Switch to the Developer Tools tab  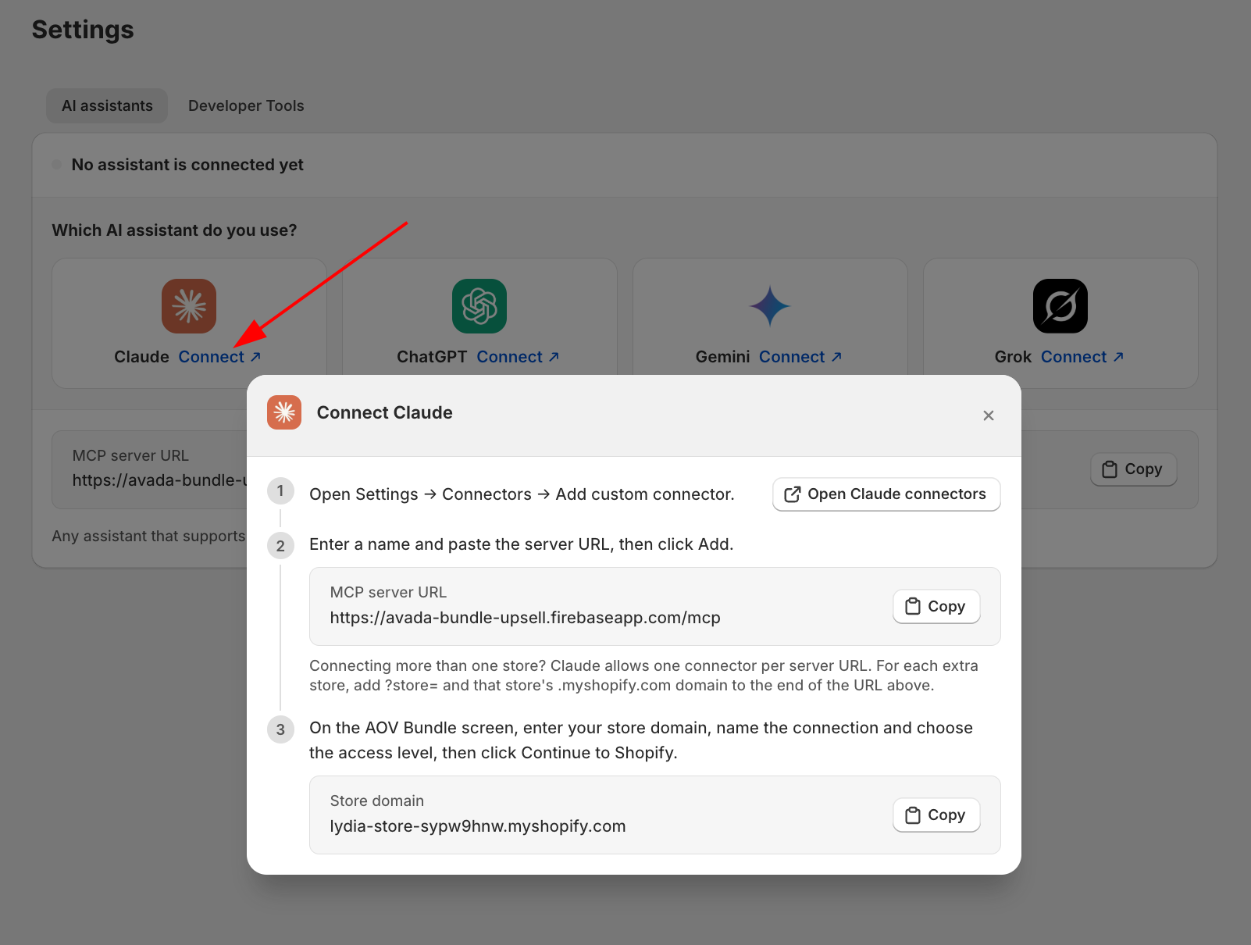point(246,106)
